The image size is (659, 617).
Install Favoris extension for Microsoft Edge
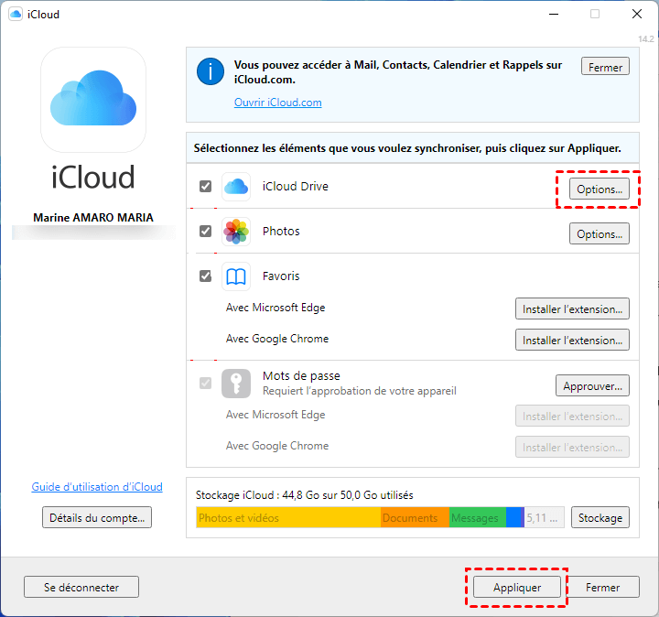point(572,308)
